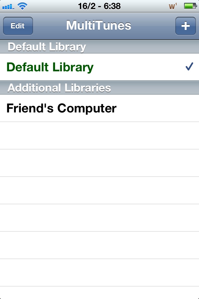The width and height of the screenshot is (199, 299).
Task: Tap the 6:38 clock in status bar
Action: (x=112, y=6)
